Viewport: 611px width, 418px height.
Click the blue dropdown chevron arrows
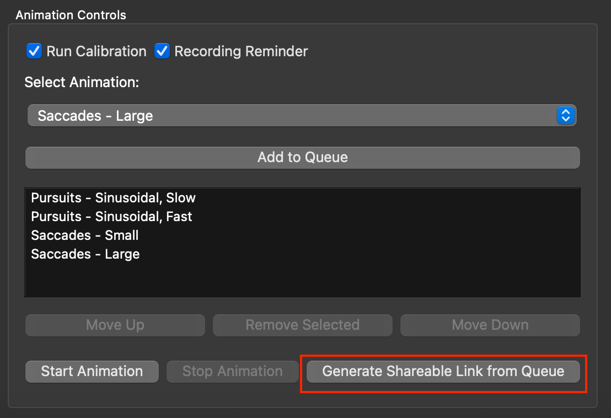(566, 116)
